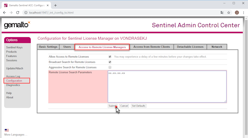
Task: Open Sessions in the sidebar
Action: coord(12,60)
